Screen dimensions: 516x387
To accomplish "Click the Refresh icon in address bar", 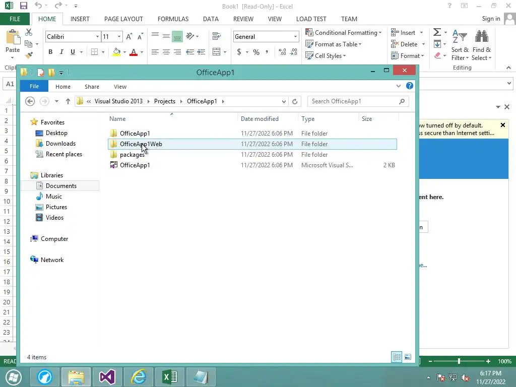I will (295, 101).
